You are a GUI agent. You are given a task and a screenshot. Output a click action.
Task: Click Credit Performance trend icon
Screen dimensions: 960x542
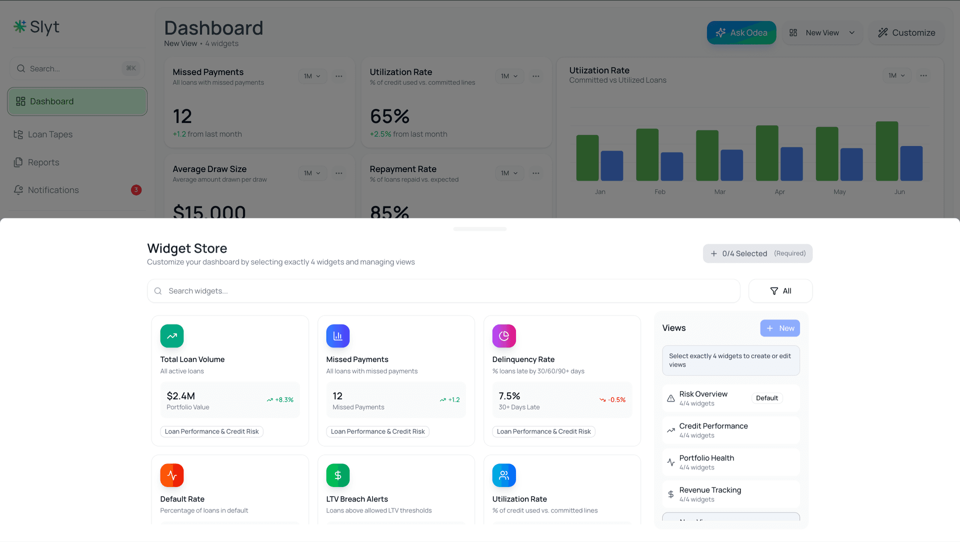pyautogui.click(x=671, y=430)
